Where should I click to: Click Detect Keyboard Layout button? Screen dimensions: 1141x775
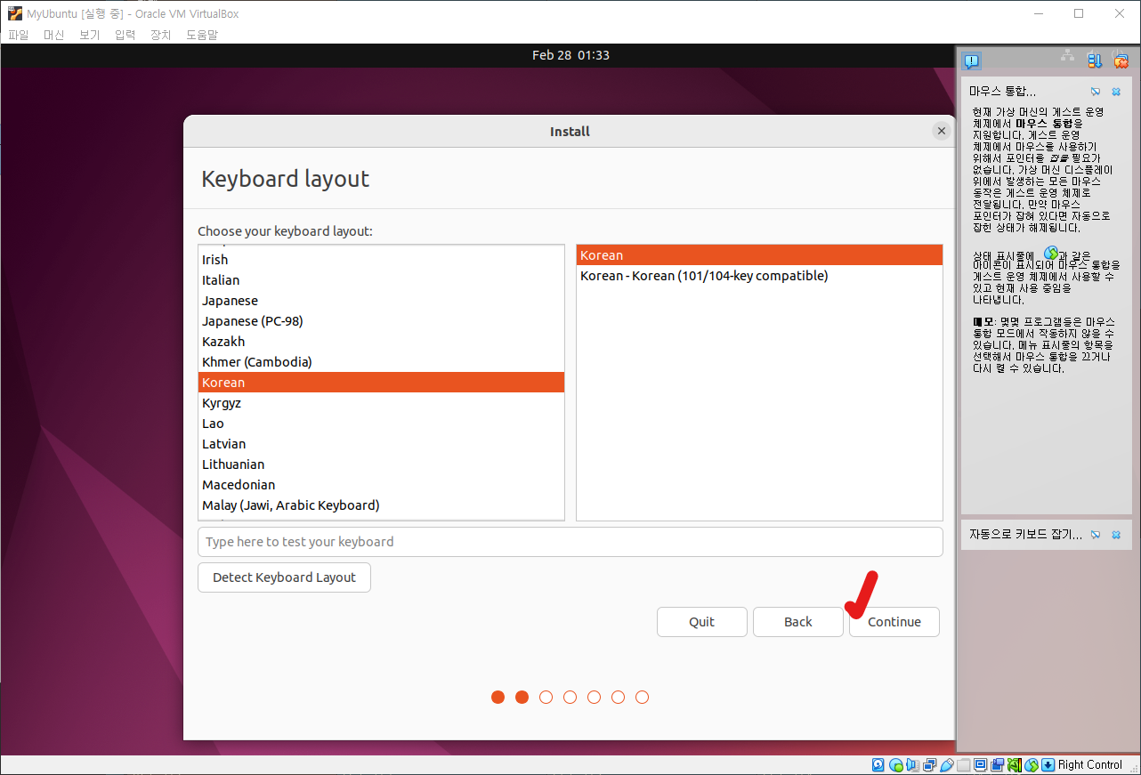click(284, 577)
